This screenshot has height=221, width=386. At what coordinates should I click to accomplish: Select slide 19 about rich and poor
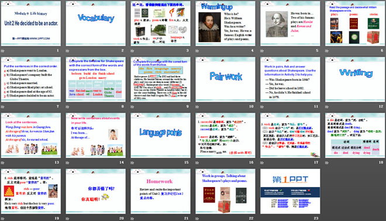(31, 191)
